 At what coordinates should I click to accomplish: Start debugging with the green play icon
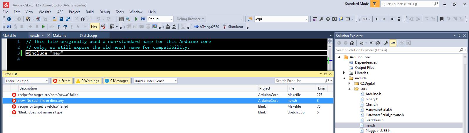(136, 19)
